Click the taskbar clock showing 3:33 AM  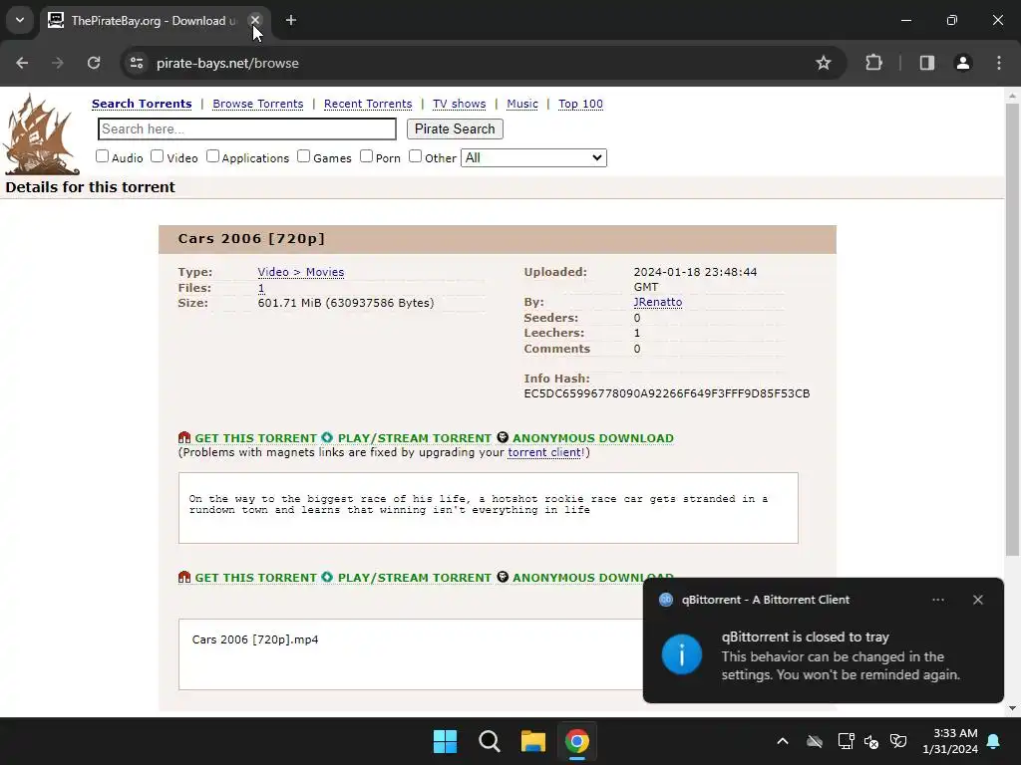(x=949, y=741)
